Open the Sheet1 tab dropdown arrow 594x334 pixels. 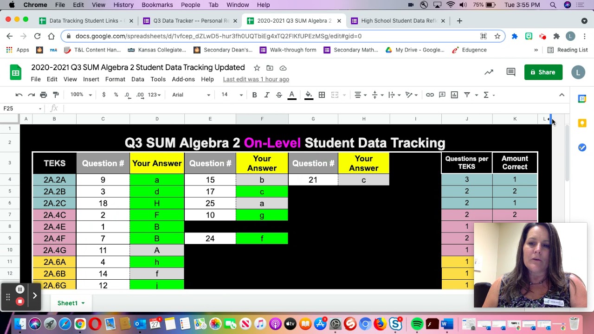click(83, 303)
